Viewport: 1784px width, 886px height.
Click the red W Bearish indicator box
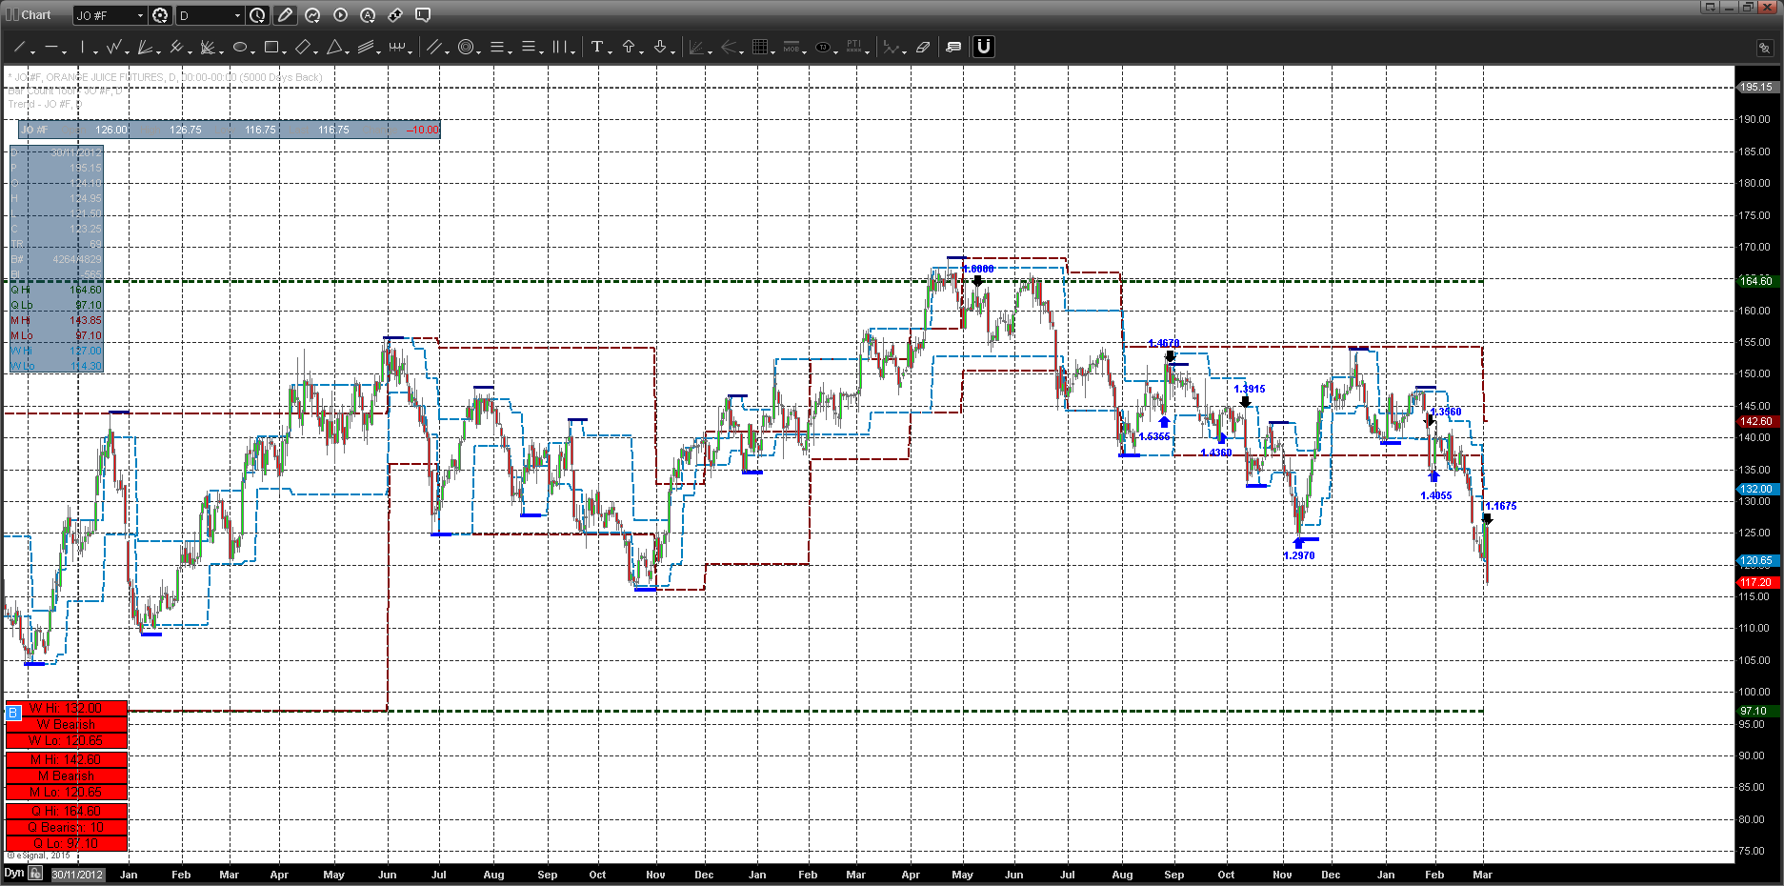click(67, 725)
